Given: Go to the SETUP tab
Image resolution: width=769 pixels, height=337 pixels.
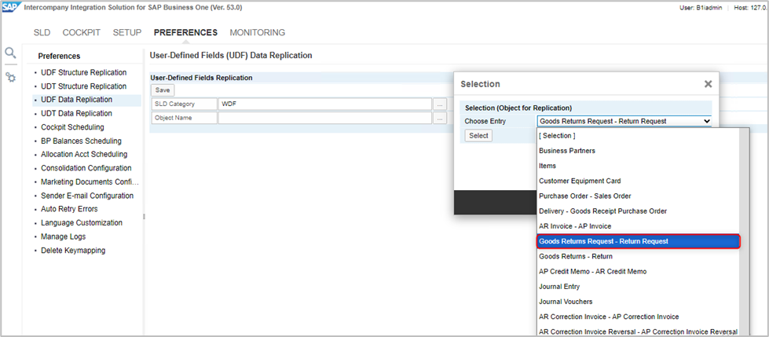Looking at the screenshot, I should point(127,33).
